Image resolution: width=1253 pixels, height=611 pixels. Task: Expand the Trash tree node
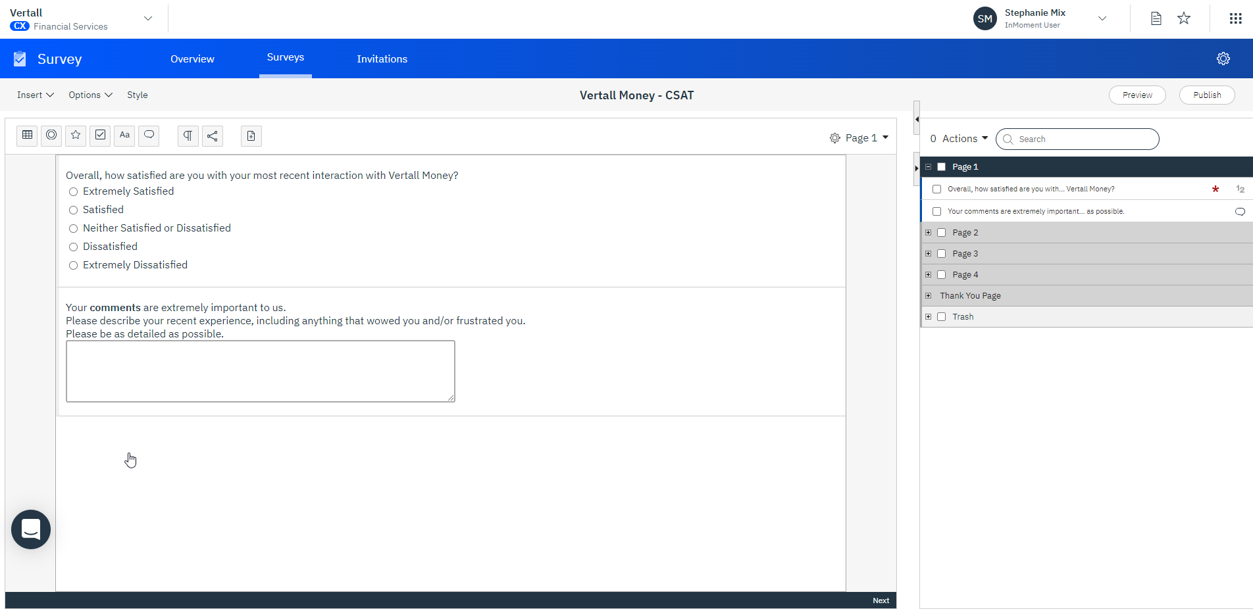click(x=929, y=317)
